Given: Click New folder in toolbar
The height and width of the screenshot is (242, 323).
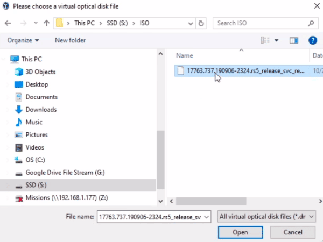Looking at the screenshot, I should [x=70, y=40].
